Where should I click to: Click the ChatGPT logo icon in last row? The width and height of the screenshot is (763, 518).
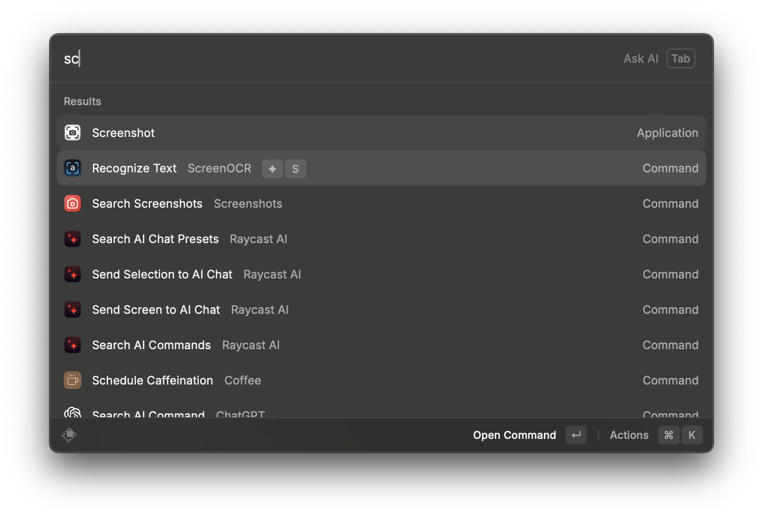tap(73, 413)
